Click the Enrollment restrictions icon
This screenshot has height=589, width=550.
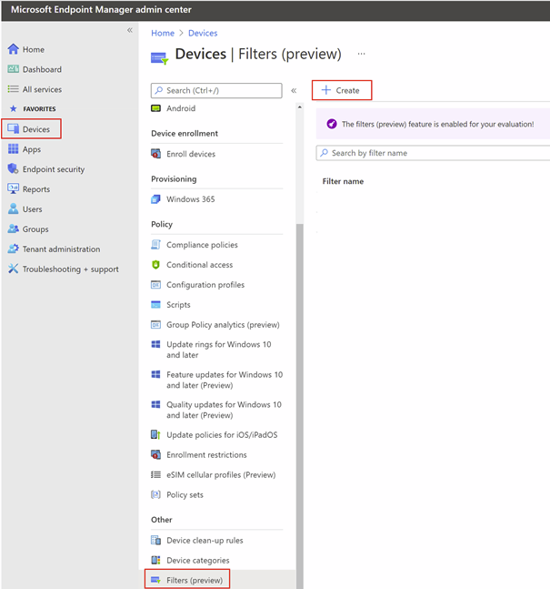pos(155,454)
